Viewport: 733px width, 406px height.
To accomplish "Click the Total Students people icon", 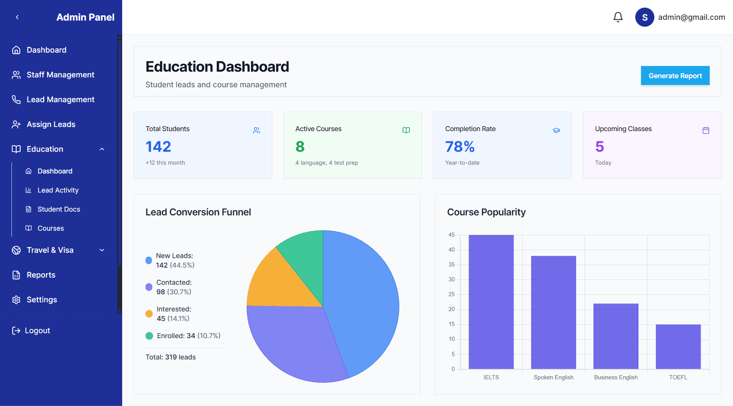I will (257, 130).
